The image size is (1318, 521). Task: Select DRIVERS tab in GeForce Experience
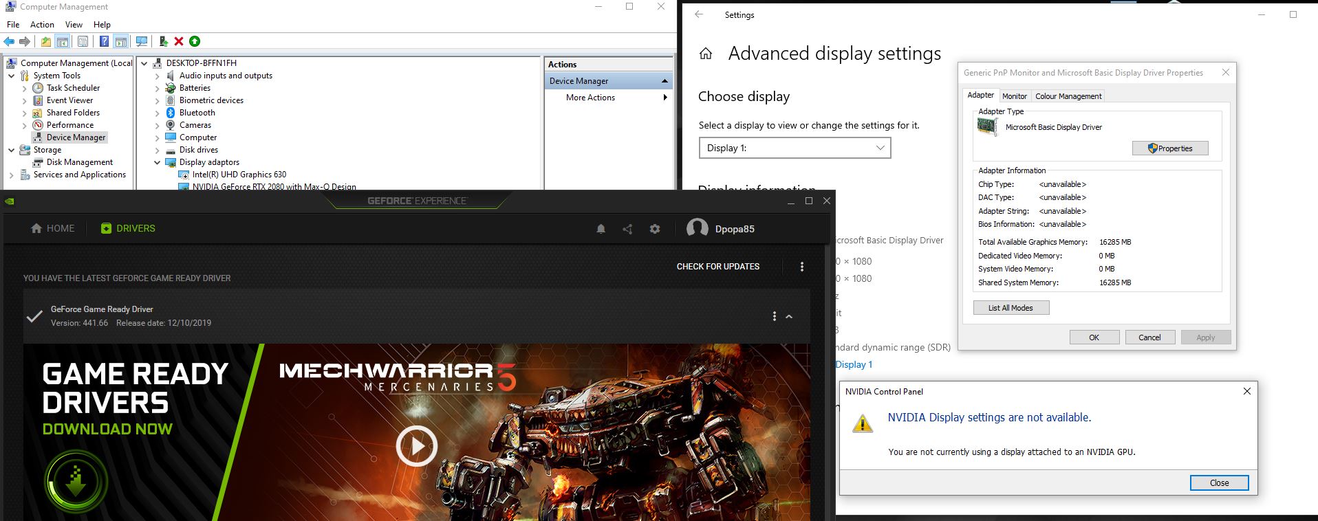128,228
